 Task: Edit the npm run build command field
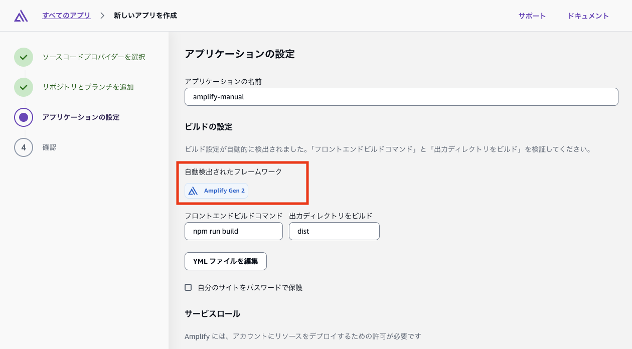click(x=234, y=231)
